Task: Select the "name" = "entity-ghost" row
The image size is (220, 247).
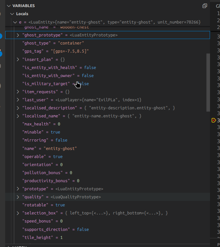Action: 108,148
